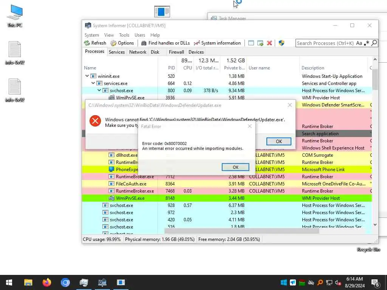Open File Explorer from taskbar
The height and width of the screenshot is (290, 387).
(28, 282)
